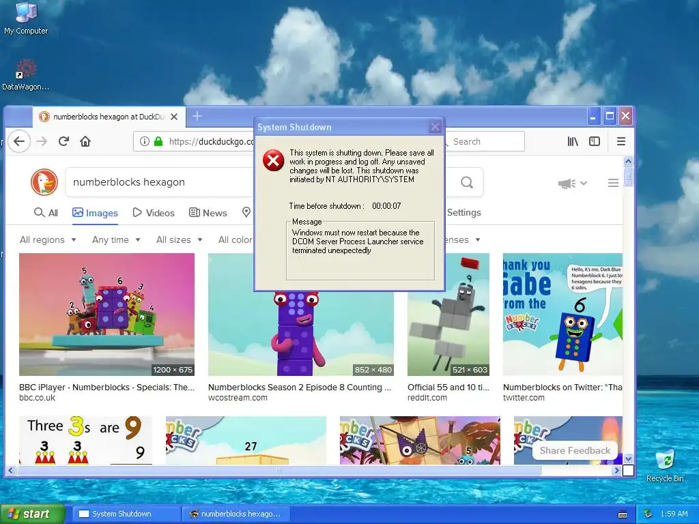The width and height of the screenshot is (699, 524).
Task: Click the vertical scrollbar thumb
Action: tap(628, 176)
